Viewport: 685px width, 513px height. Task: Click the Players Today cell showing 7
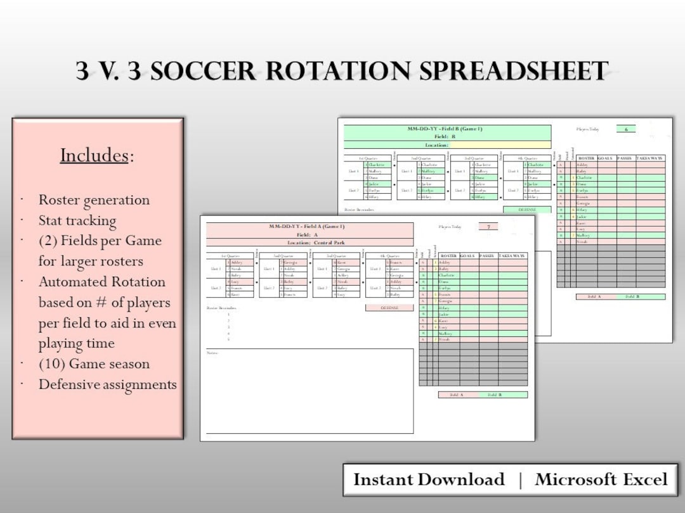[x=488, y=226]
